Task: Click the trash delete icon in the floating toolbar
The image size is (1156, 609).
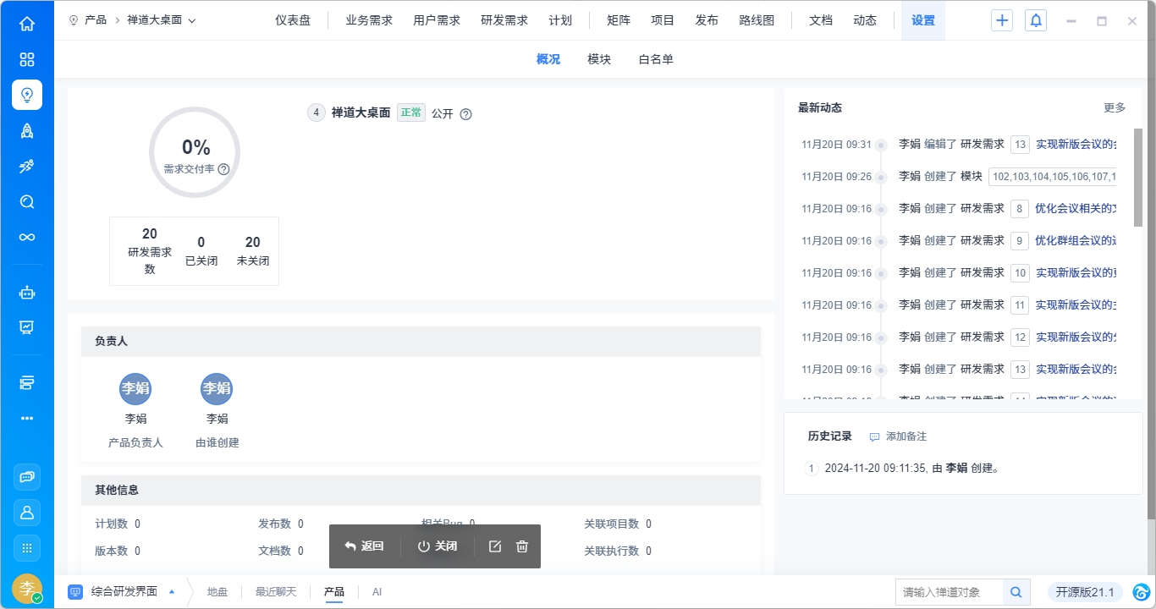Action: (522, 546)
